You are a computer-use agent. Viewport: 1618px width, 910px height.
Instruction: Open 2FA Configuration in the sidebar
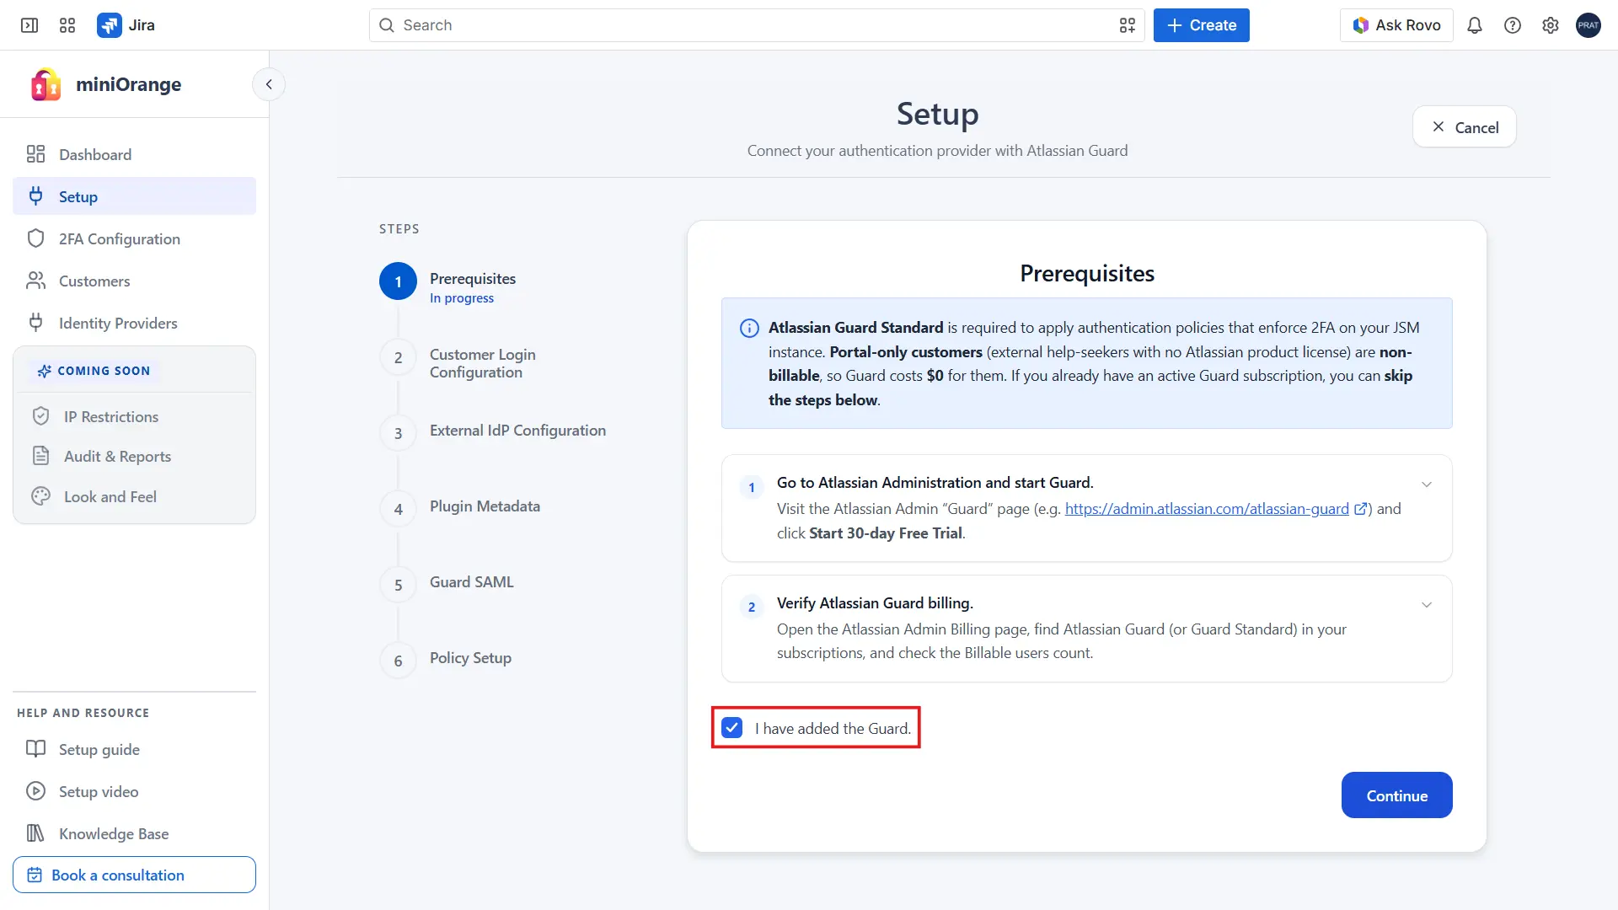[135, 238]
